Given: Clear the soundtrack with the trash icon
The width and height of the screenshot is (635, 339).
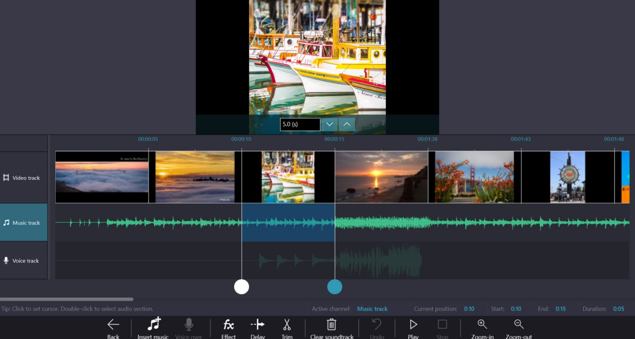Looking at the screenshot, I should click(x=332, y=325).
